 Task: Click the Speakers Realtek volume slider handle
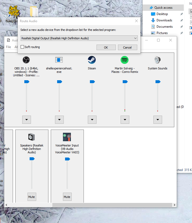pos(32,159)
